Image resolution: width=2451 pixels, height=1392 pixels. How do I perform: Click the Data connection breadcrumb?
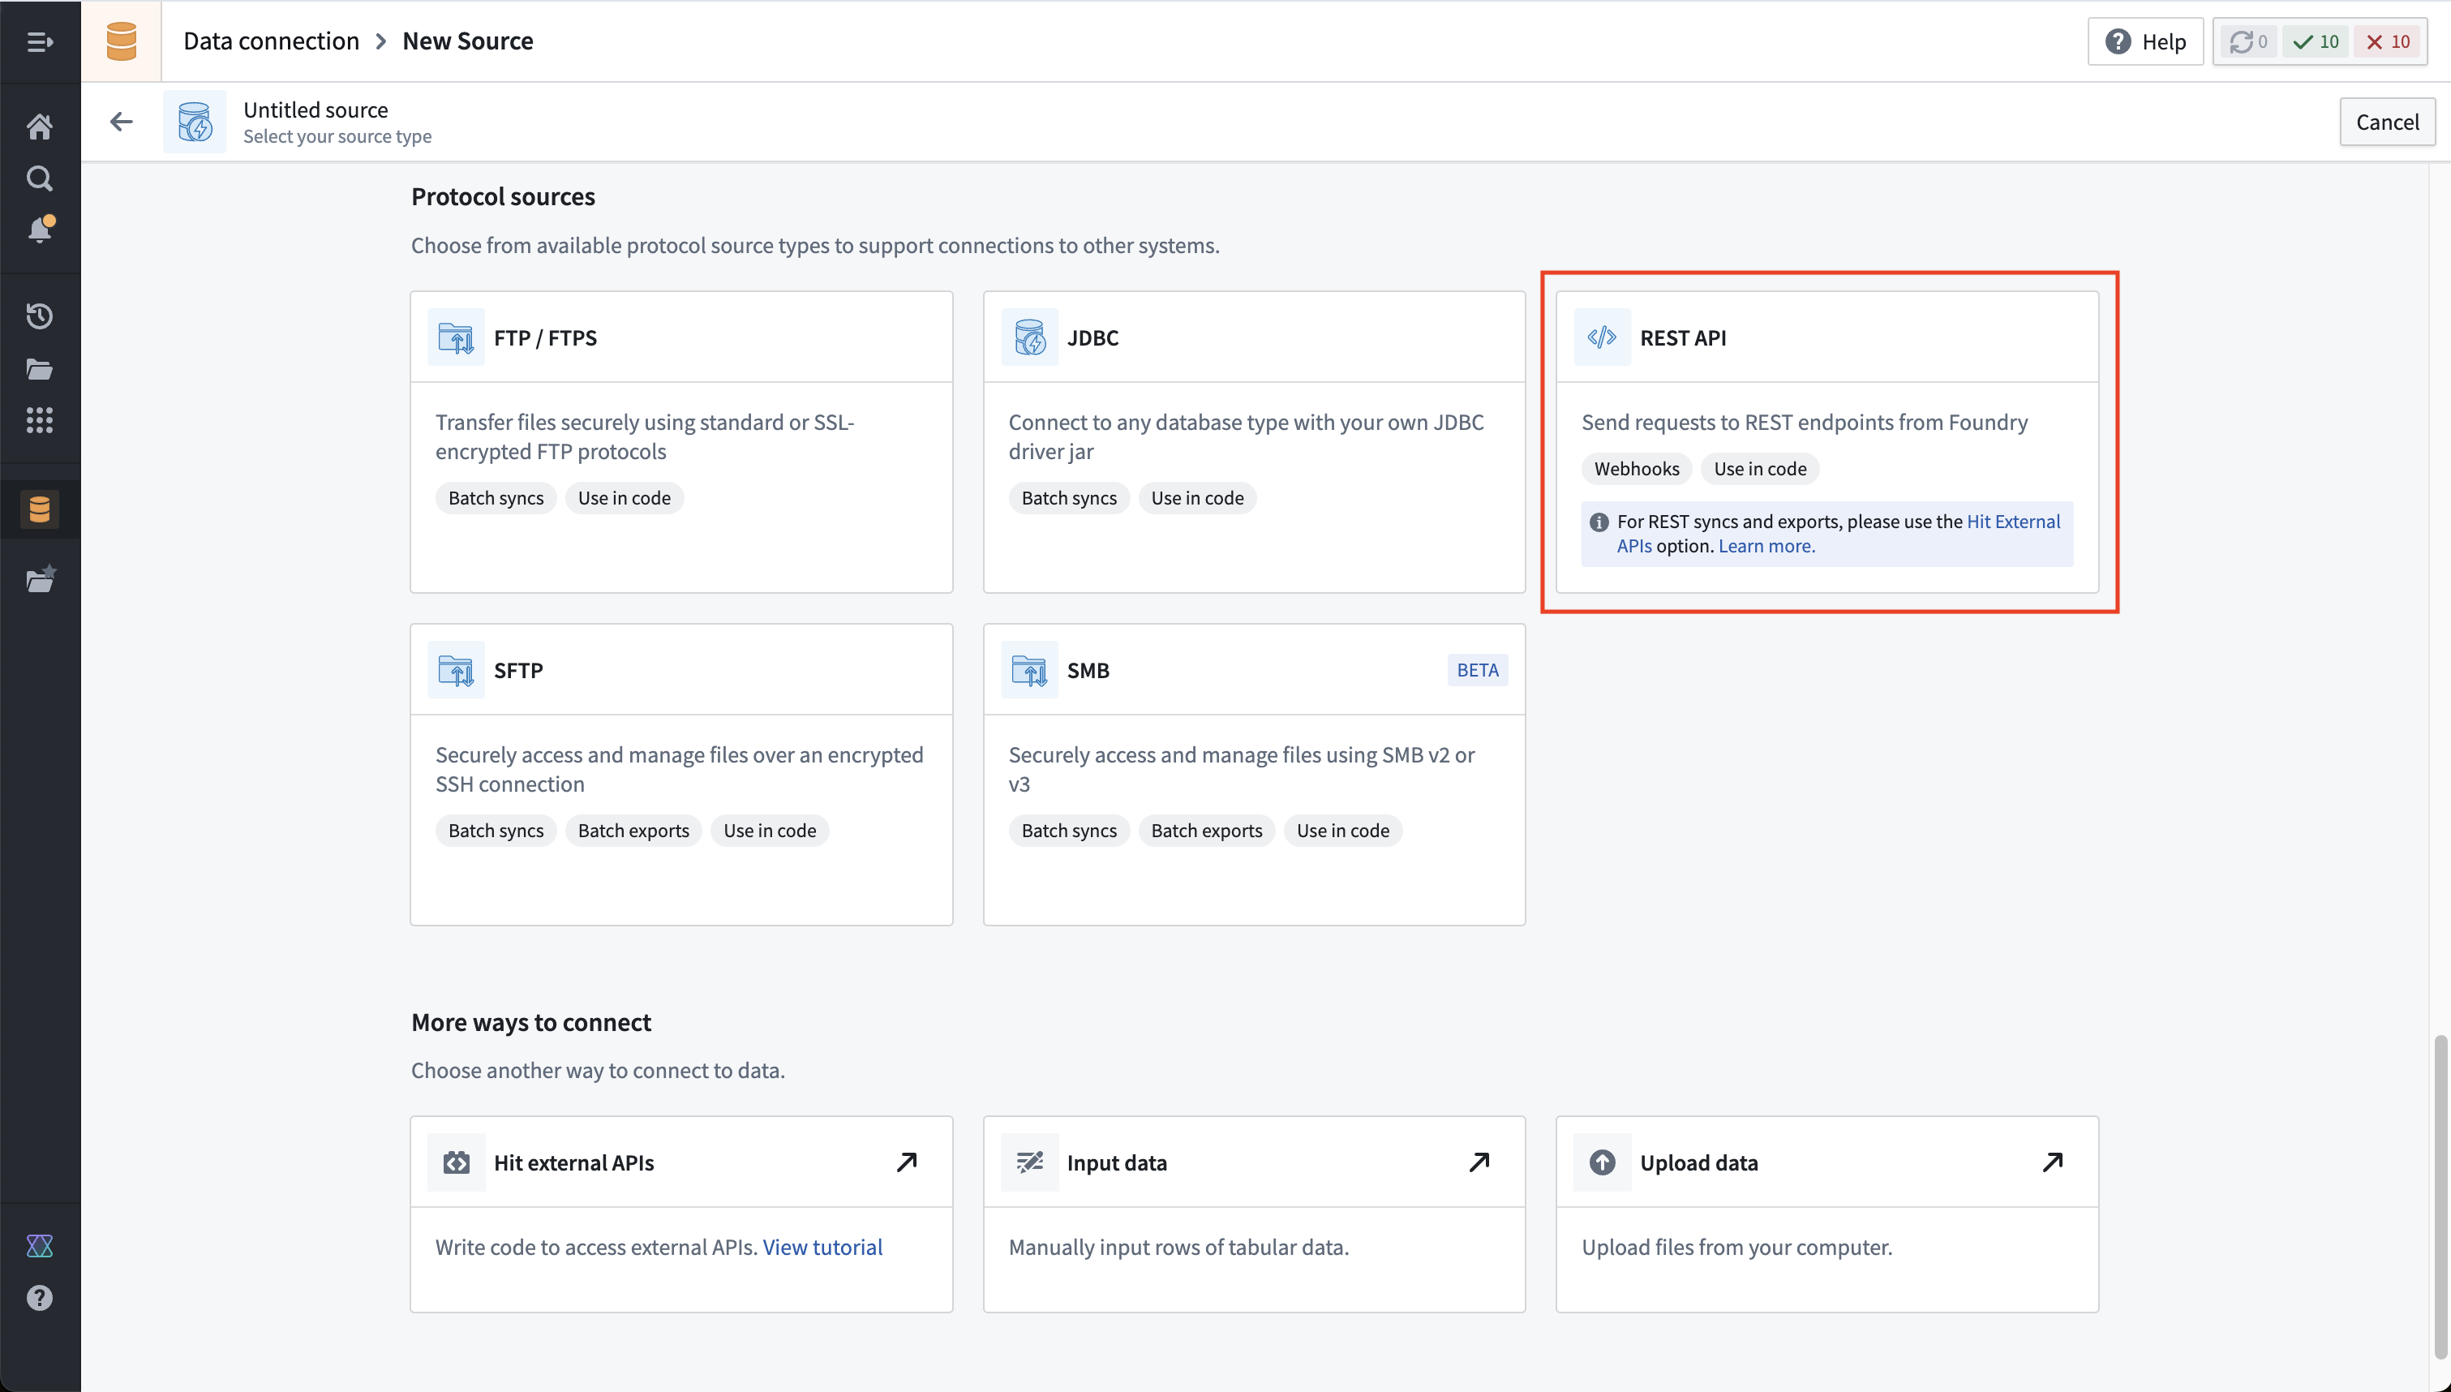coord(272,41)
